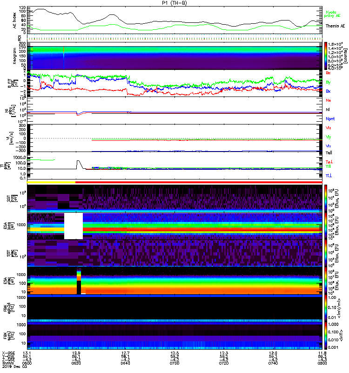
Task: Click the yellow segment of the region status bar
Action: pyautogui.click(x=51, y=182)
